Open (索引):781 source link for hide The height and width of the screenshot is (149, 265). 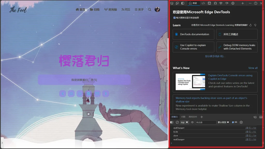pos(251,132)
